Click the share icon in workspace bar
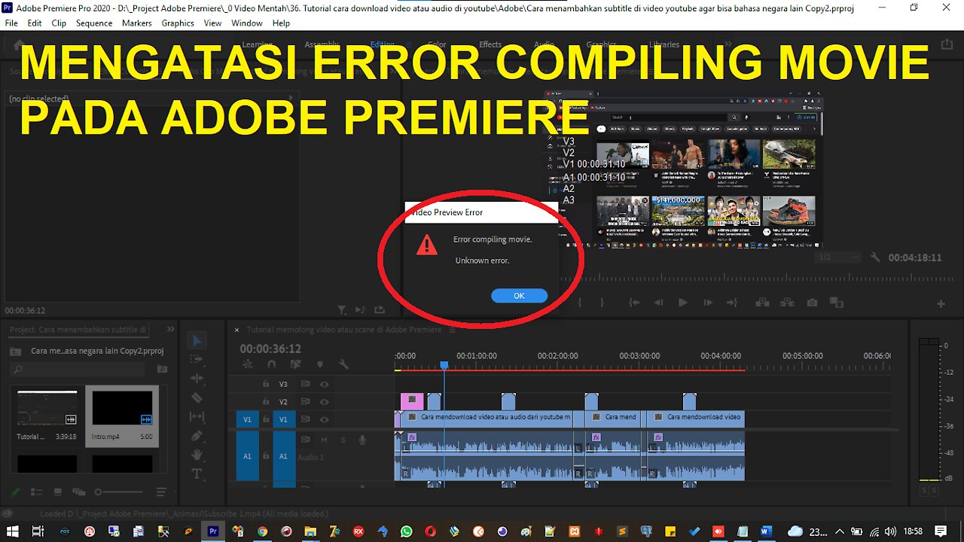The height and width of the screenshot is (542, 964). point(947,44)
